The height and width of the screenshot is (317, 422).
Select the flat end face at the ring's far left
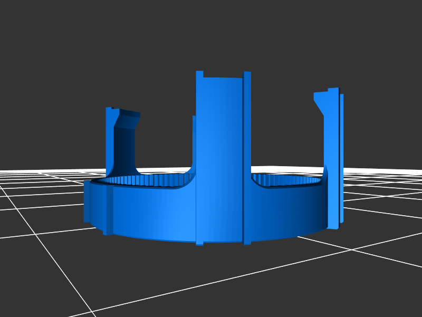click(x=87, y=201)
